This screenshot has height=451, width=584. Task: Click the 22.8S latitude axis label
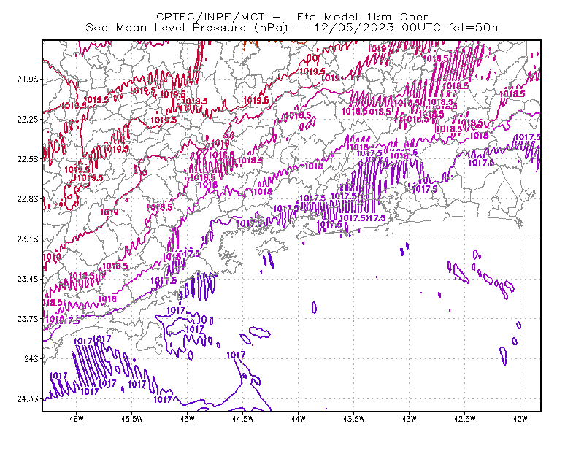(x=28, y=199)
